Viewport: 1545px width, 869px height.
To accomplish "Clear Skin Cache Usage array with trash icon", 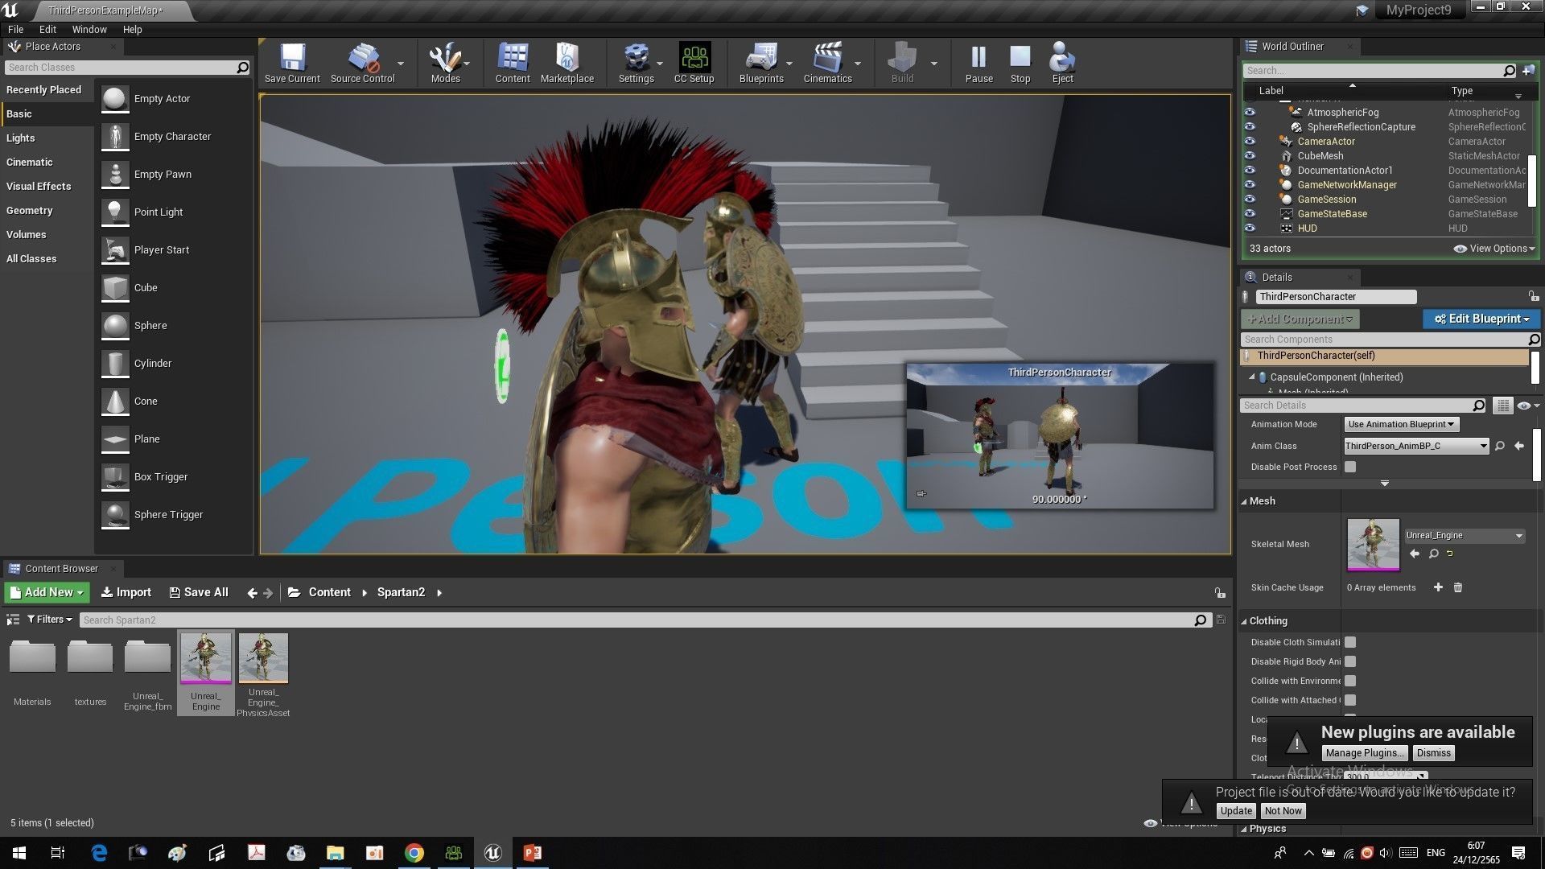I will pyautogui.click(x=1457, y=587).
